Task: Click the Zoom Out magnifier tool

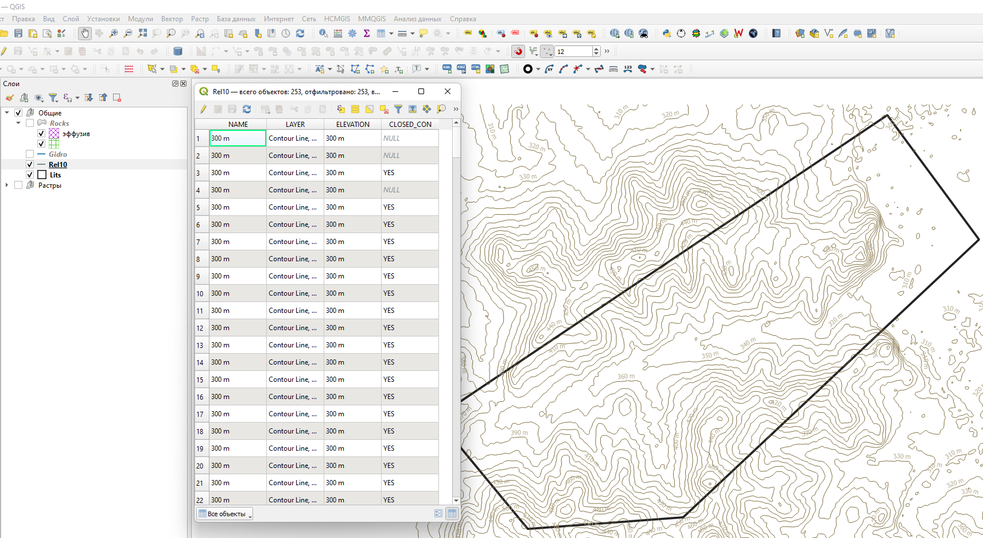Action: point(128,33)
